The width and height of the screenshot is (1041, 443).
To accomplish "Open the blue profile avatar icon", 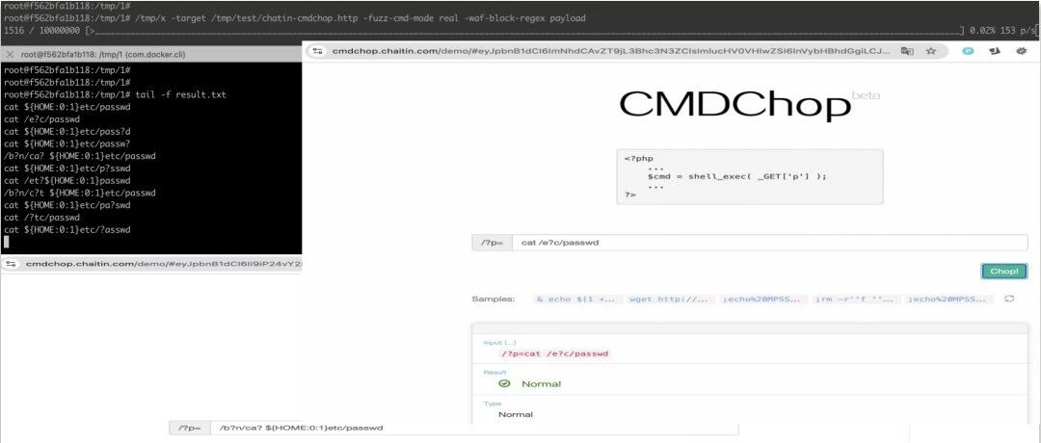I will pos(968,51).
